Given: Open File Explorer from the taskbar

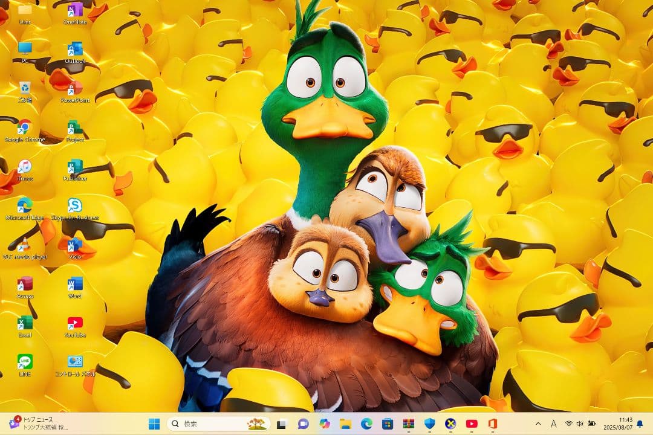Looking at the screenshot, I should (345, 424).
